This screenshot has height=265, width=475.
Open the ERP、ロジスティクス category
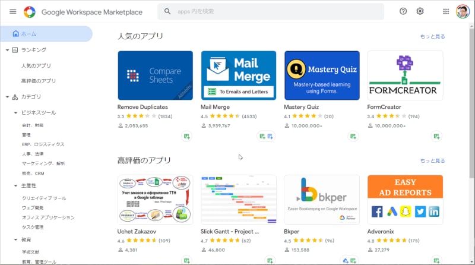(43, 144)
